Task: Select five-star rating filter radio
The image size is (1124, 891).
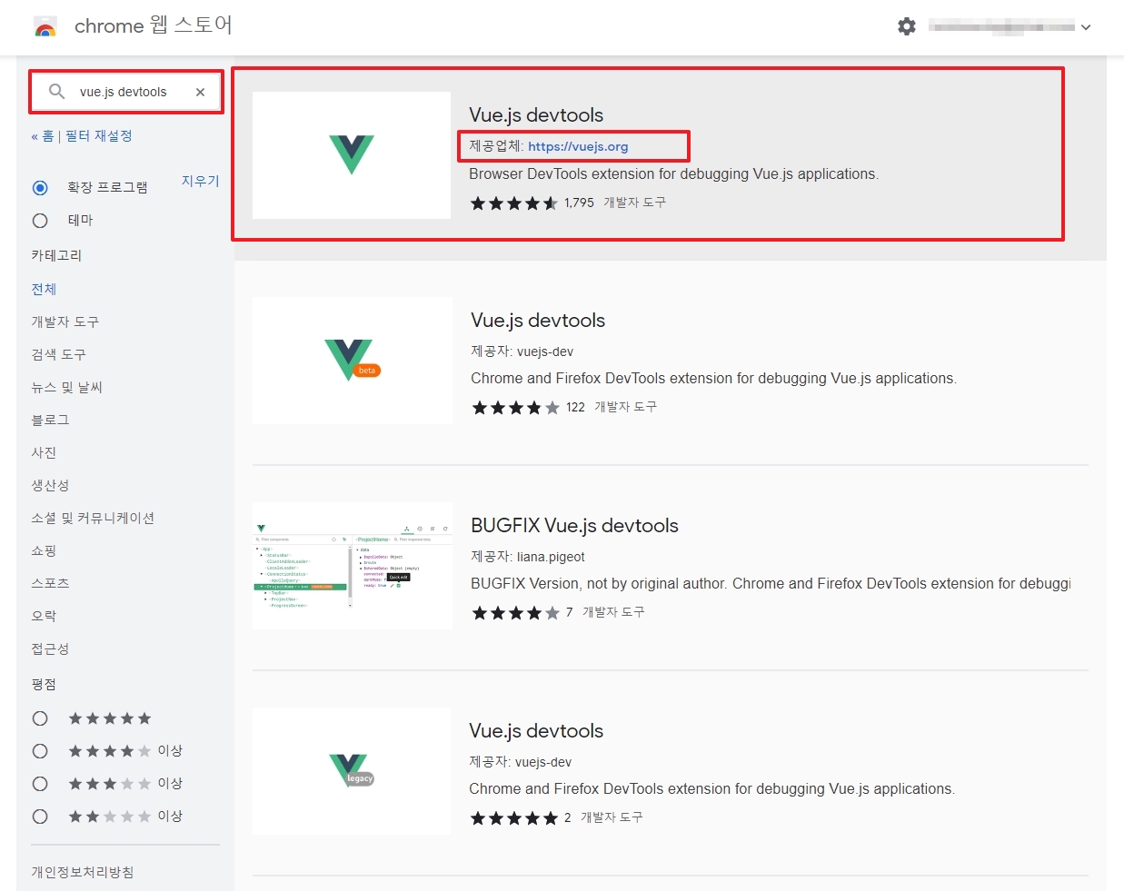Action: click(x=40, y=718)
